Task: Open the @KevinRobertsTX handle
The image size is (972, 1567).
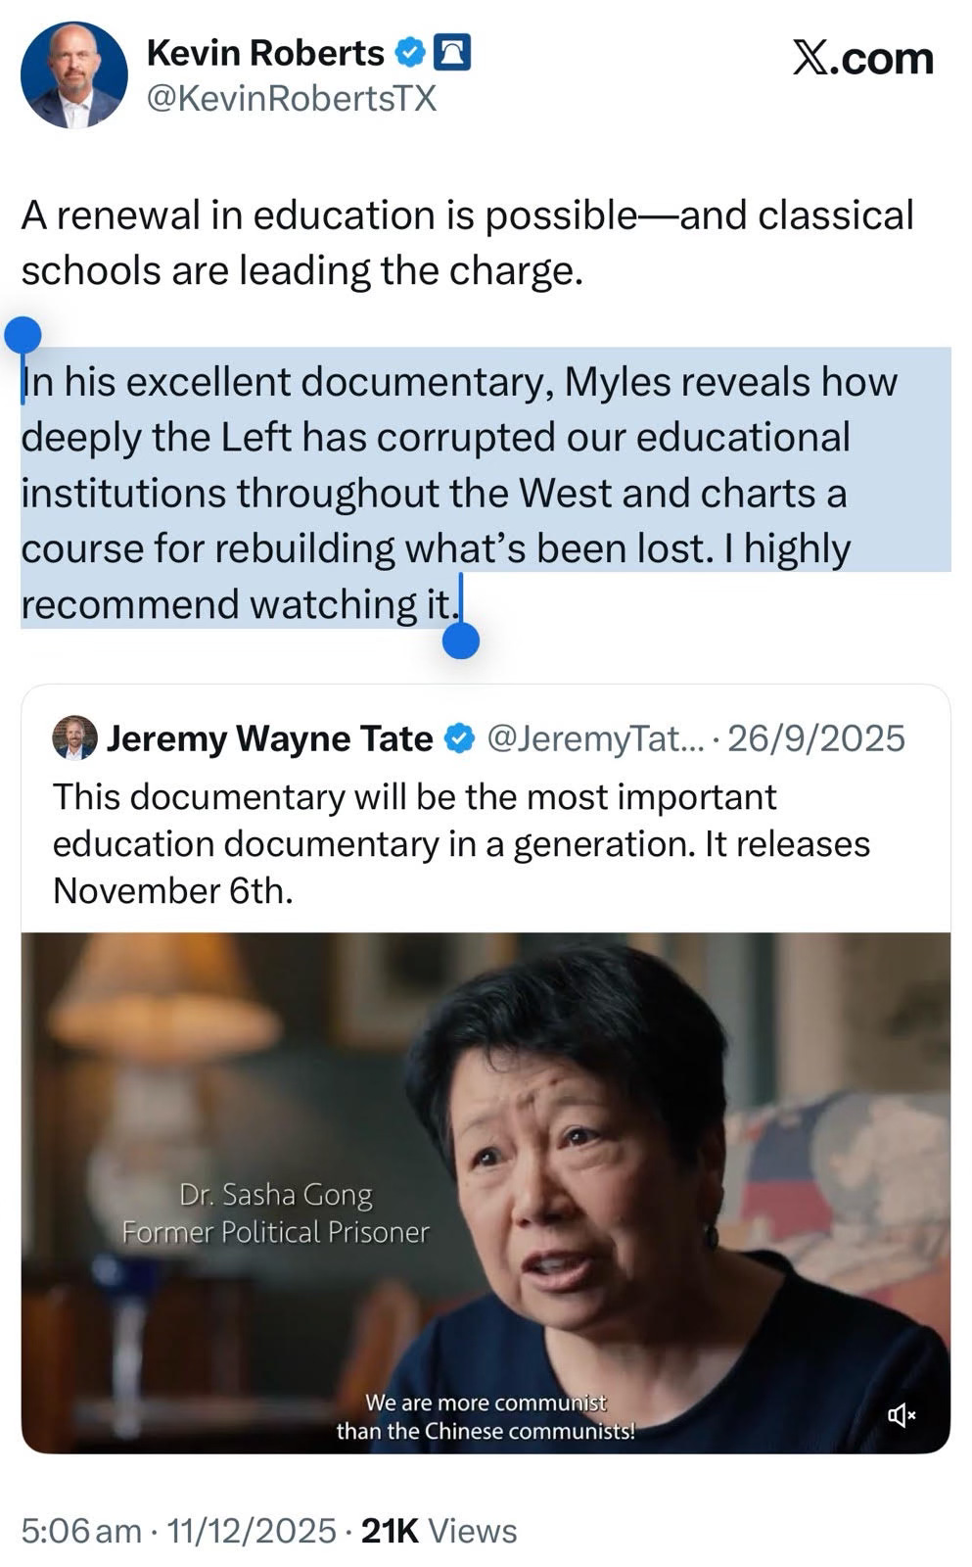Action: [291, 99]
